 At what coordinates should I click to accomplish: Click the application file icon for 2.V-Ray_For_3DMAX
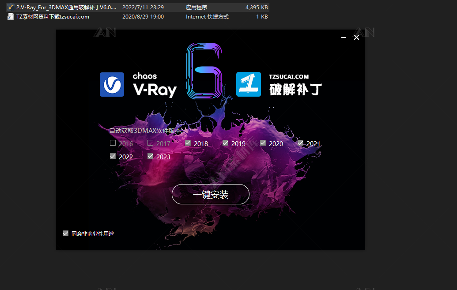point(11,8)
